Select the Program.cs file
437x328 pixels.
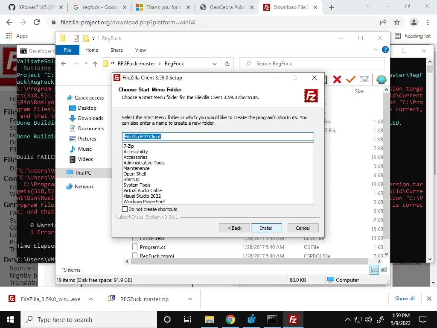(x=153, y=247)
